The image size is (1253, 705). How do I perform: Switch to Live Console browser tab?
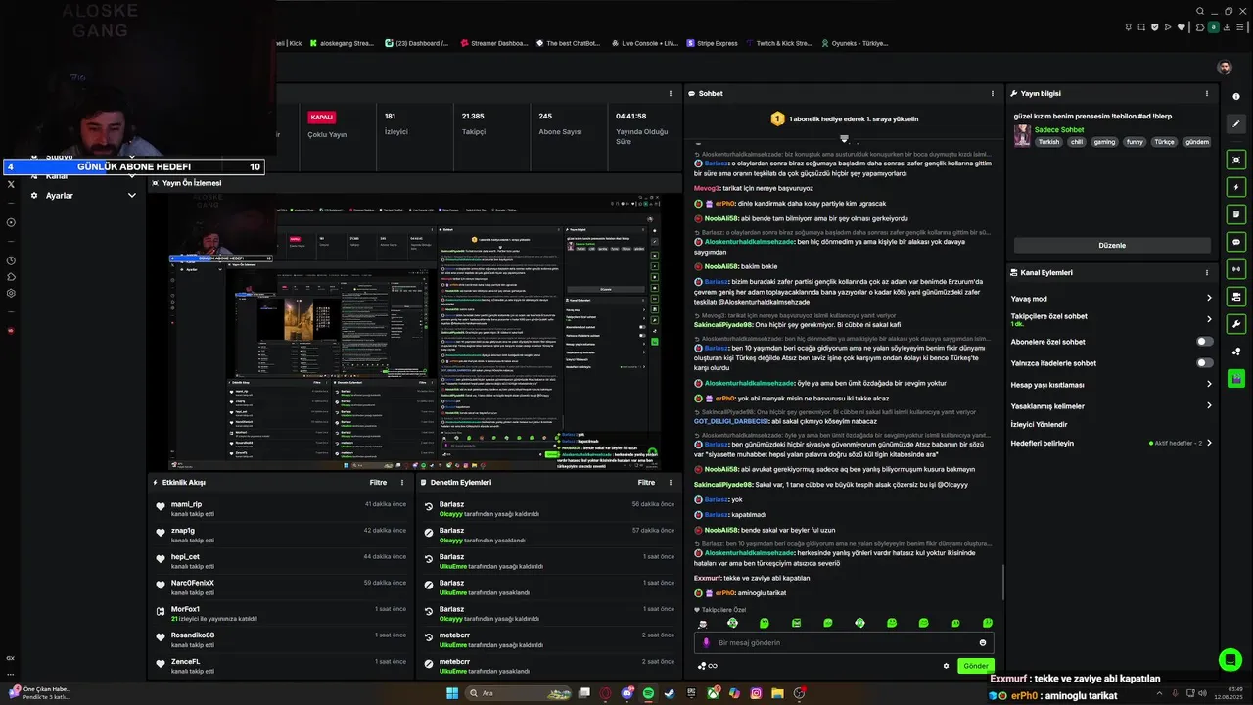645,43
